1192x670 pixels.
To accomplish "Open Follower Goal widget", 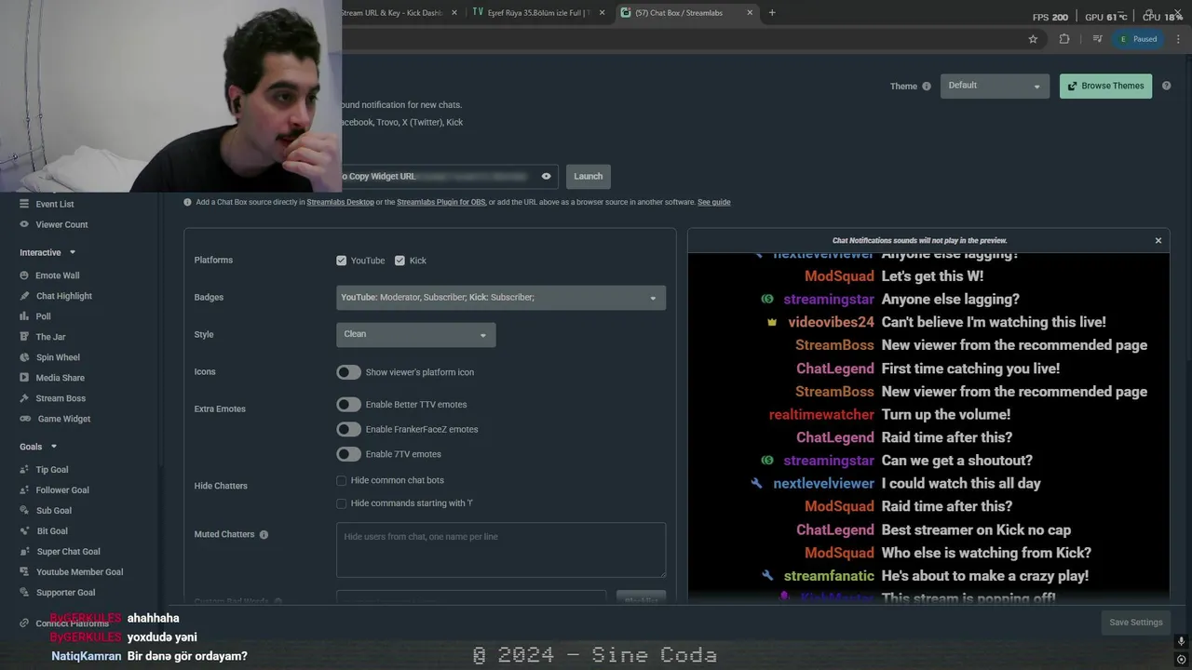I will 62,490.
